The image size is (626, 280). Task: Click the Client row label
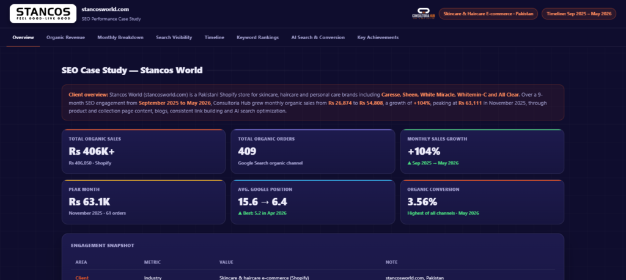point(82,278)
